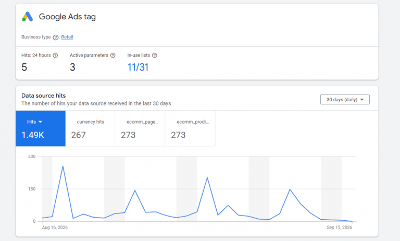Click the highest peak on the hits chart
Viewport: 400px width, 241px height.
pyautogui.click(x=63, y=166)
